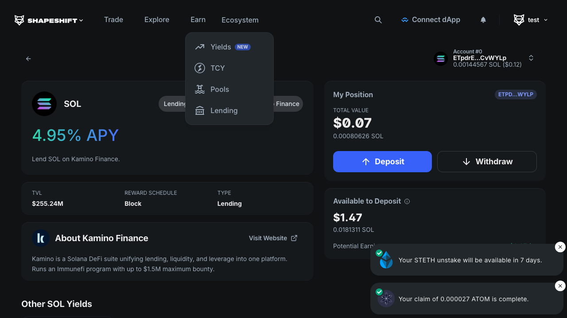Click the Lido droplet icon in notification
The image size is (567, 318).
point(386,260)
